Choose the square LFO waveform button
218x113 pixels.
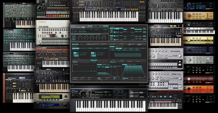tap(137, 48)
